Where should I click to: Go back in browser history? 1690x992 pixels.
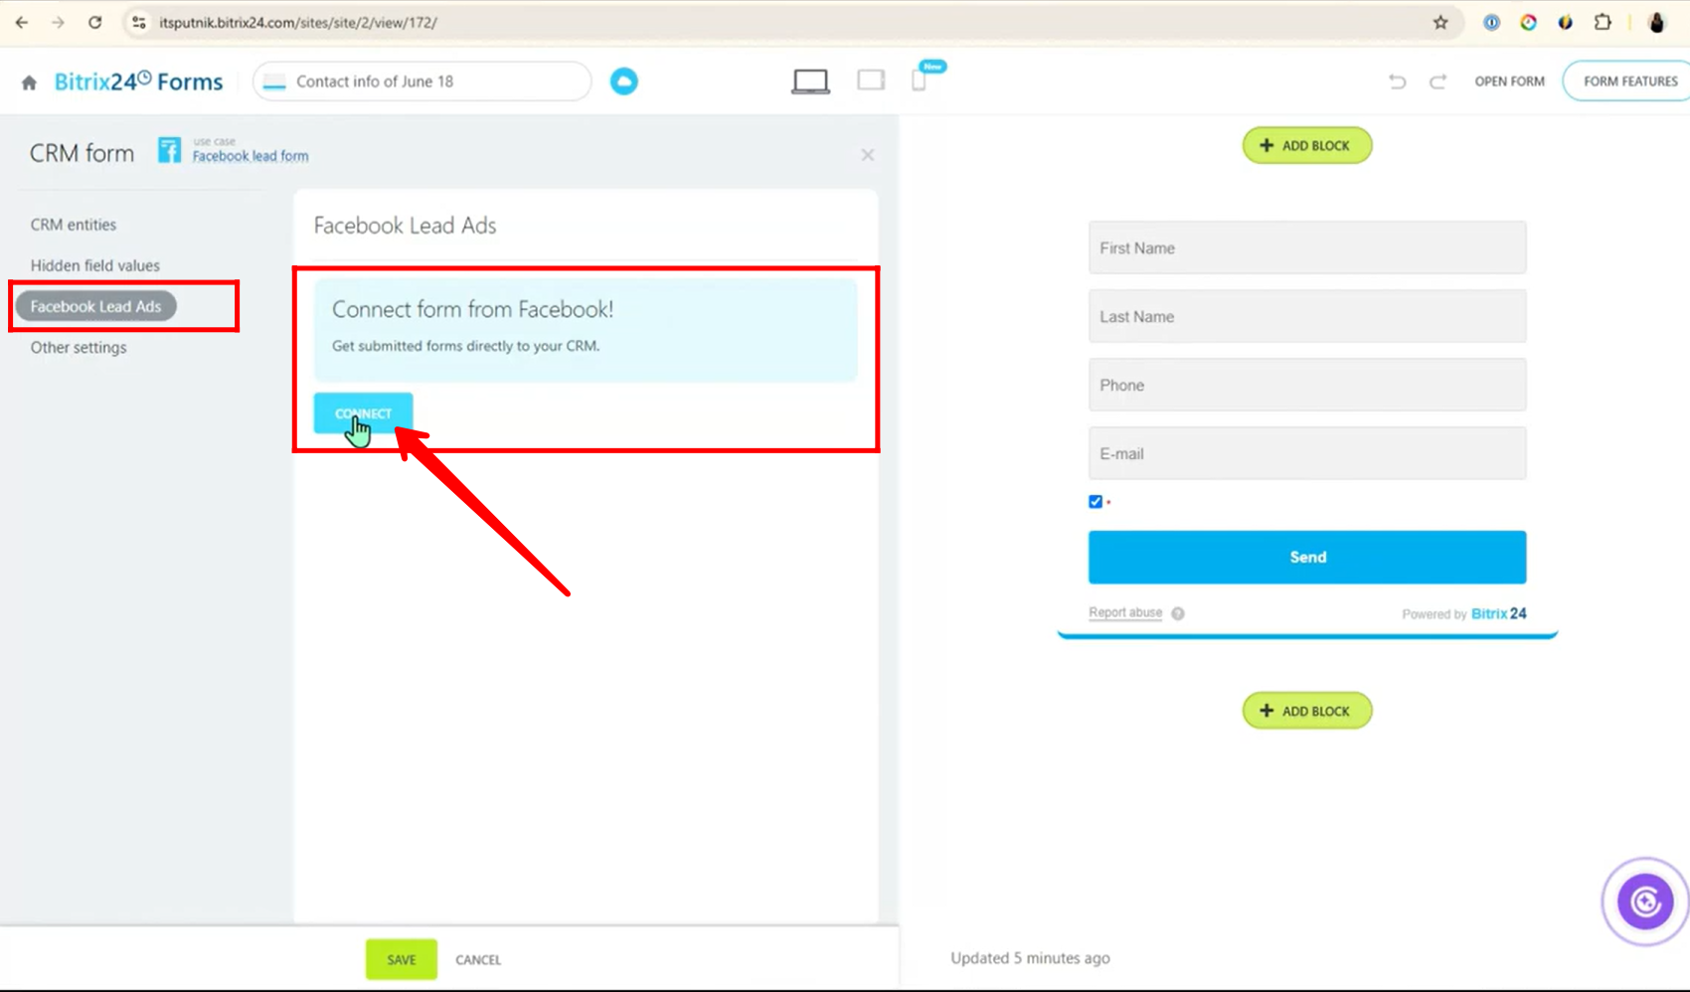pos(22,22)
